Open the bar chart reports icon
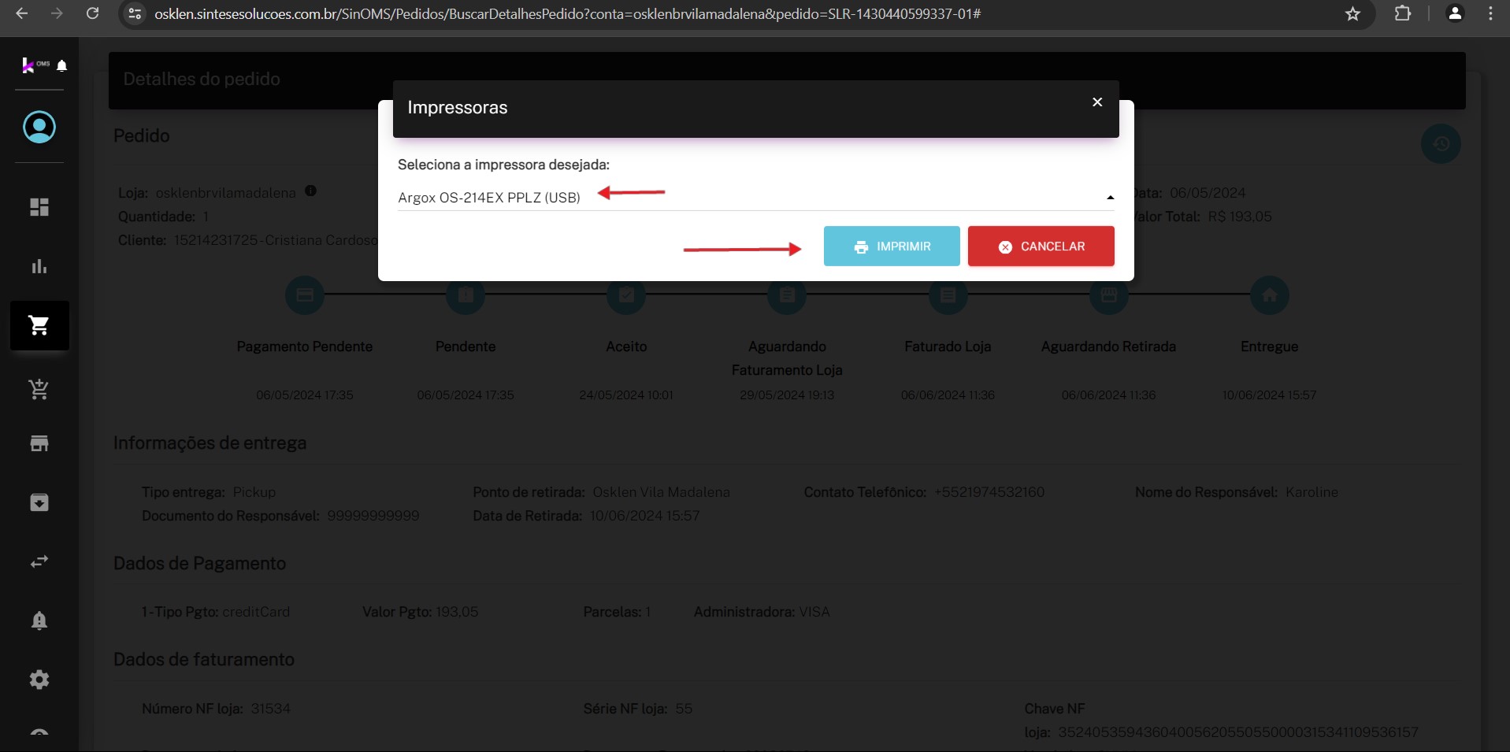Viewport: 1510px width, 752px height. click(39, 266)
